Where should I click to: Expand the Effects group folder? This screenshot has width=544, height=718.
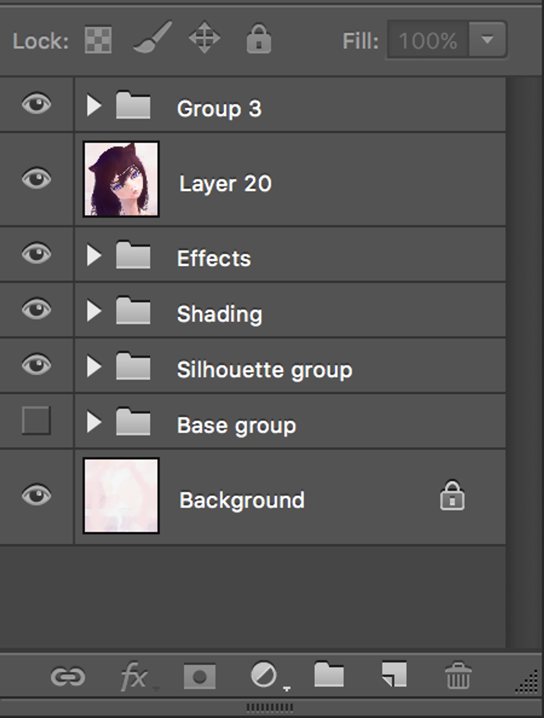tap(94, 256)
